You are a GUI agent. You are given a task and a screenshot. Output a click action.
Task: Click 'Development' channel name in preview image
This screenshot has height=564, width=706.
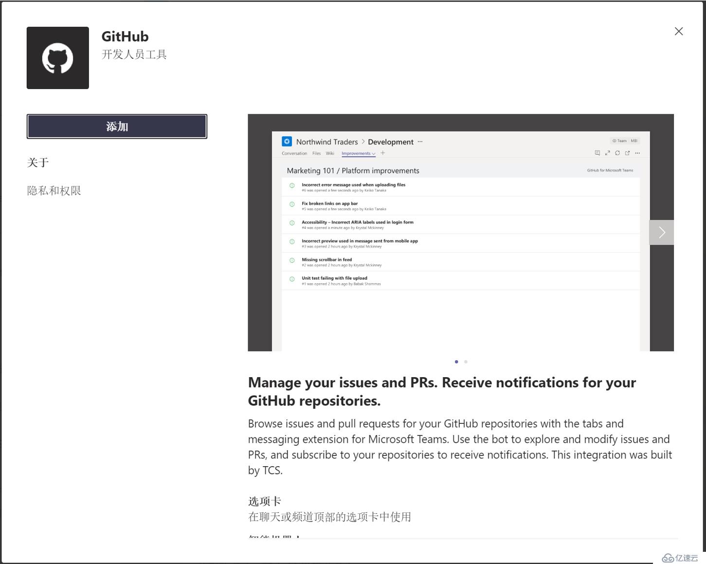[391, 142]
